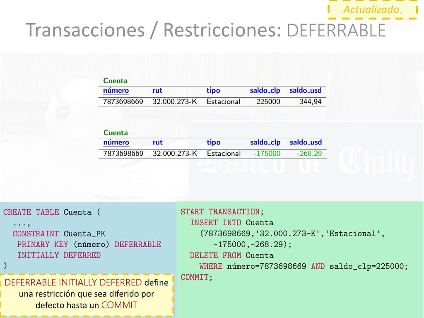The width and height of the screenshot is (424, 318).
Task: Click 'tipo' header in the first table
Action: [x=213, y=91]
